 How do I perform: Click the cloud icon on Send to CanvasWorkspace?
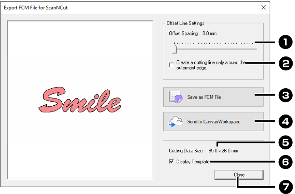175,122
